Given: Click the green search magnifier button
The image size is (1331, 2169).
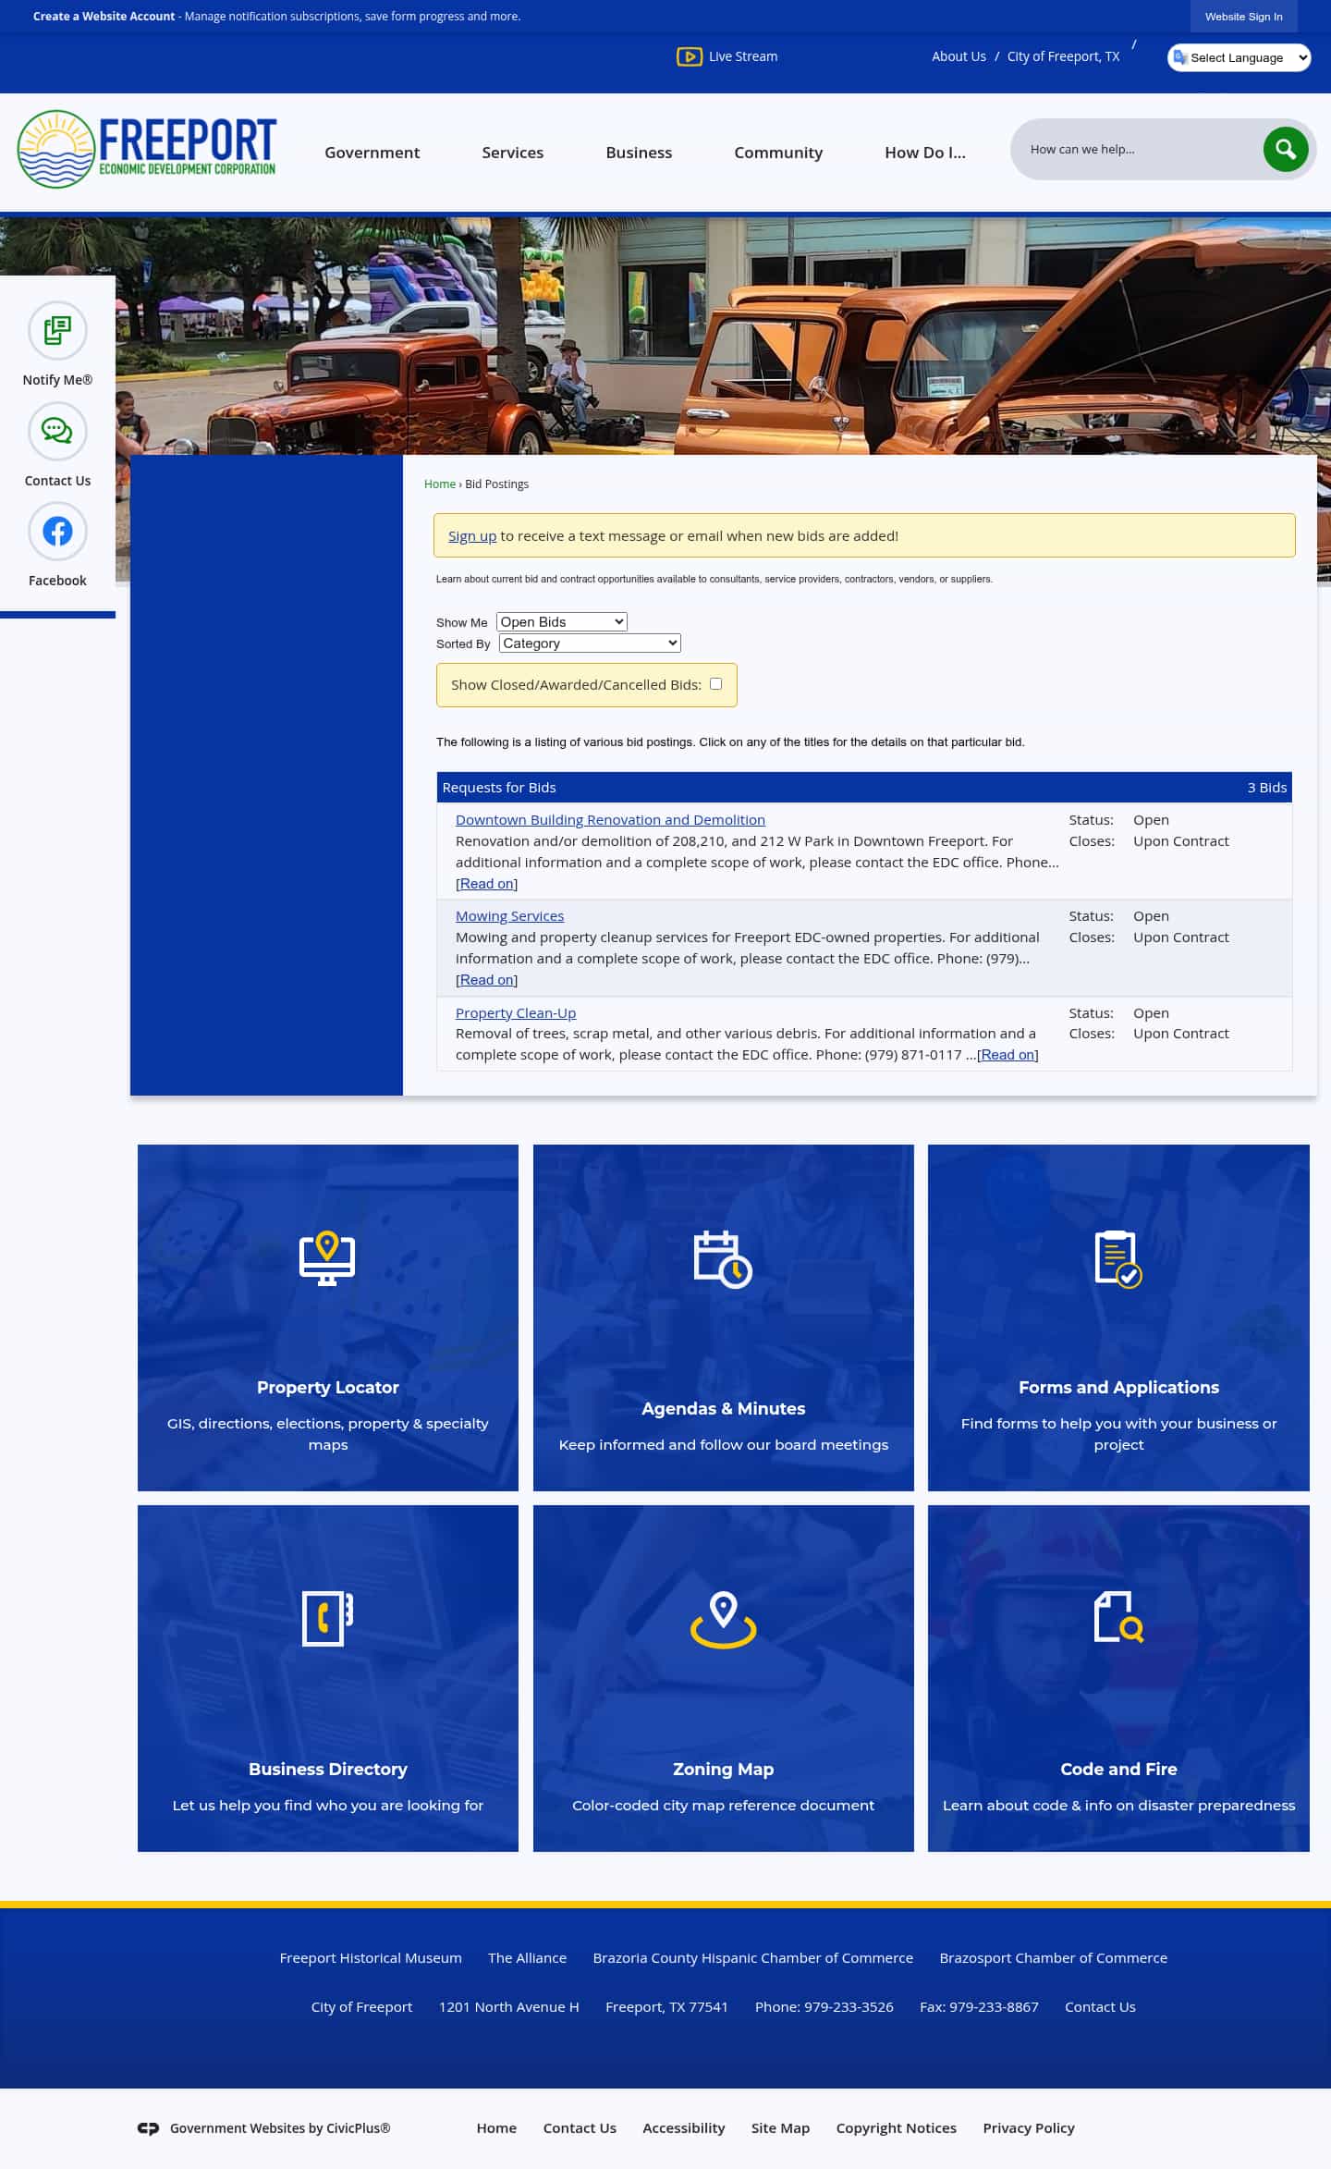Looking at the screenshot, I should pos(1286,149).
